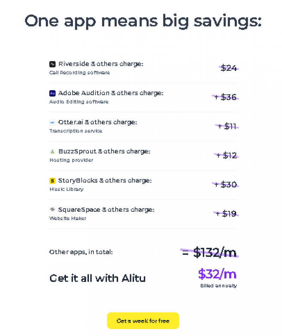
Task: Select the purple $32/m Alitu price
Action: [x=217, y=274]
